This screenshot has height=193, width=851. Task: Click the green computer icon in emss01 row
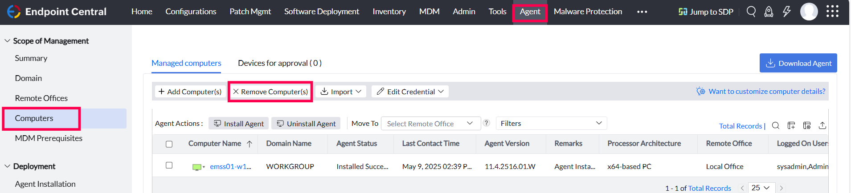pos(197,167)
